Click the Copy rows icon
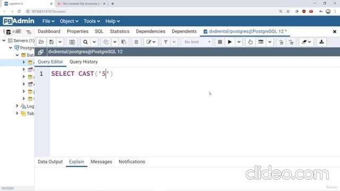This screenshot has width=340, height=191. [106, 42]
